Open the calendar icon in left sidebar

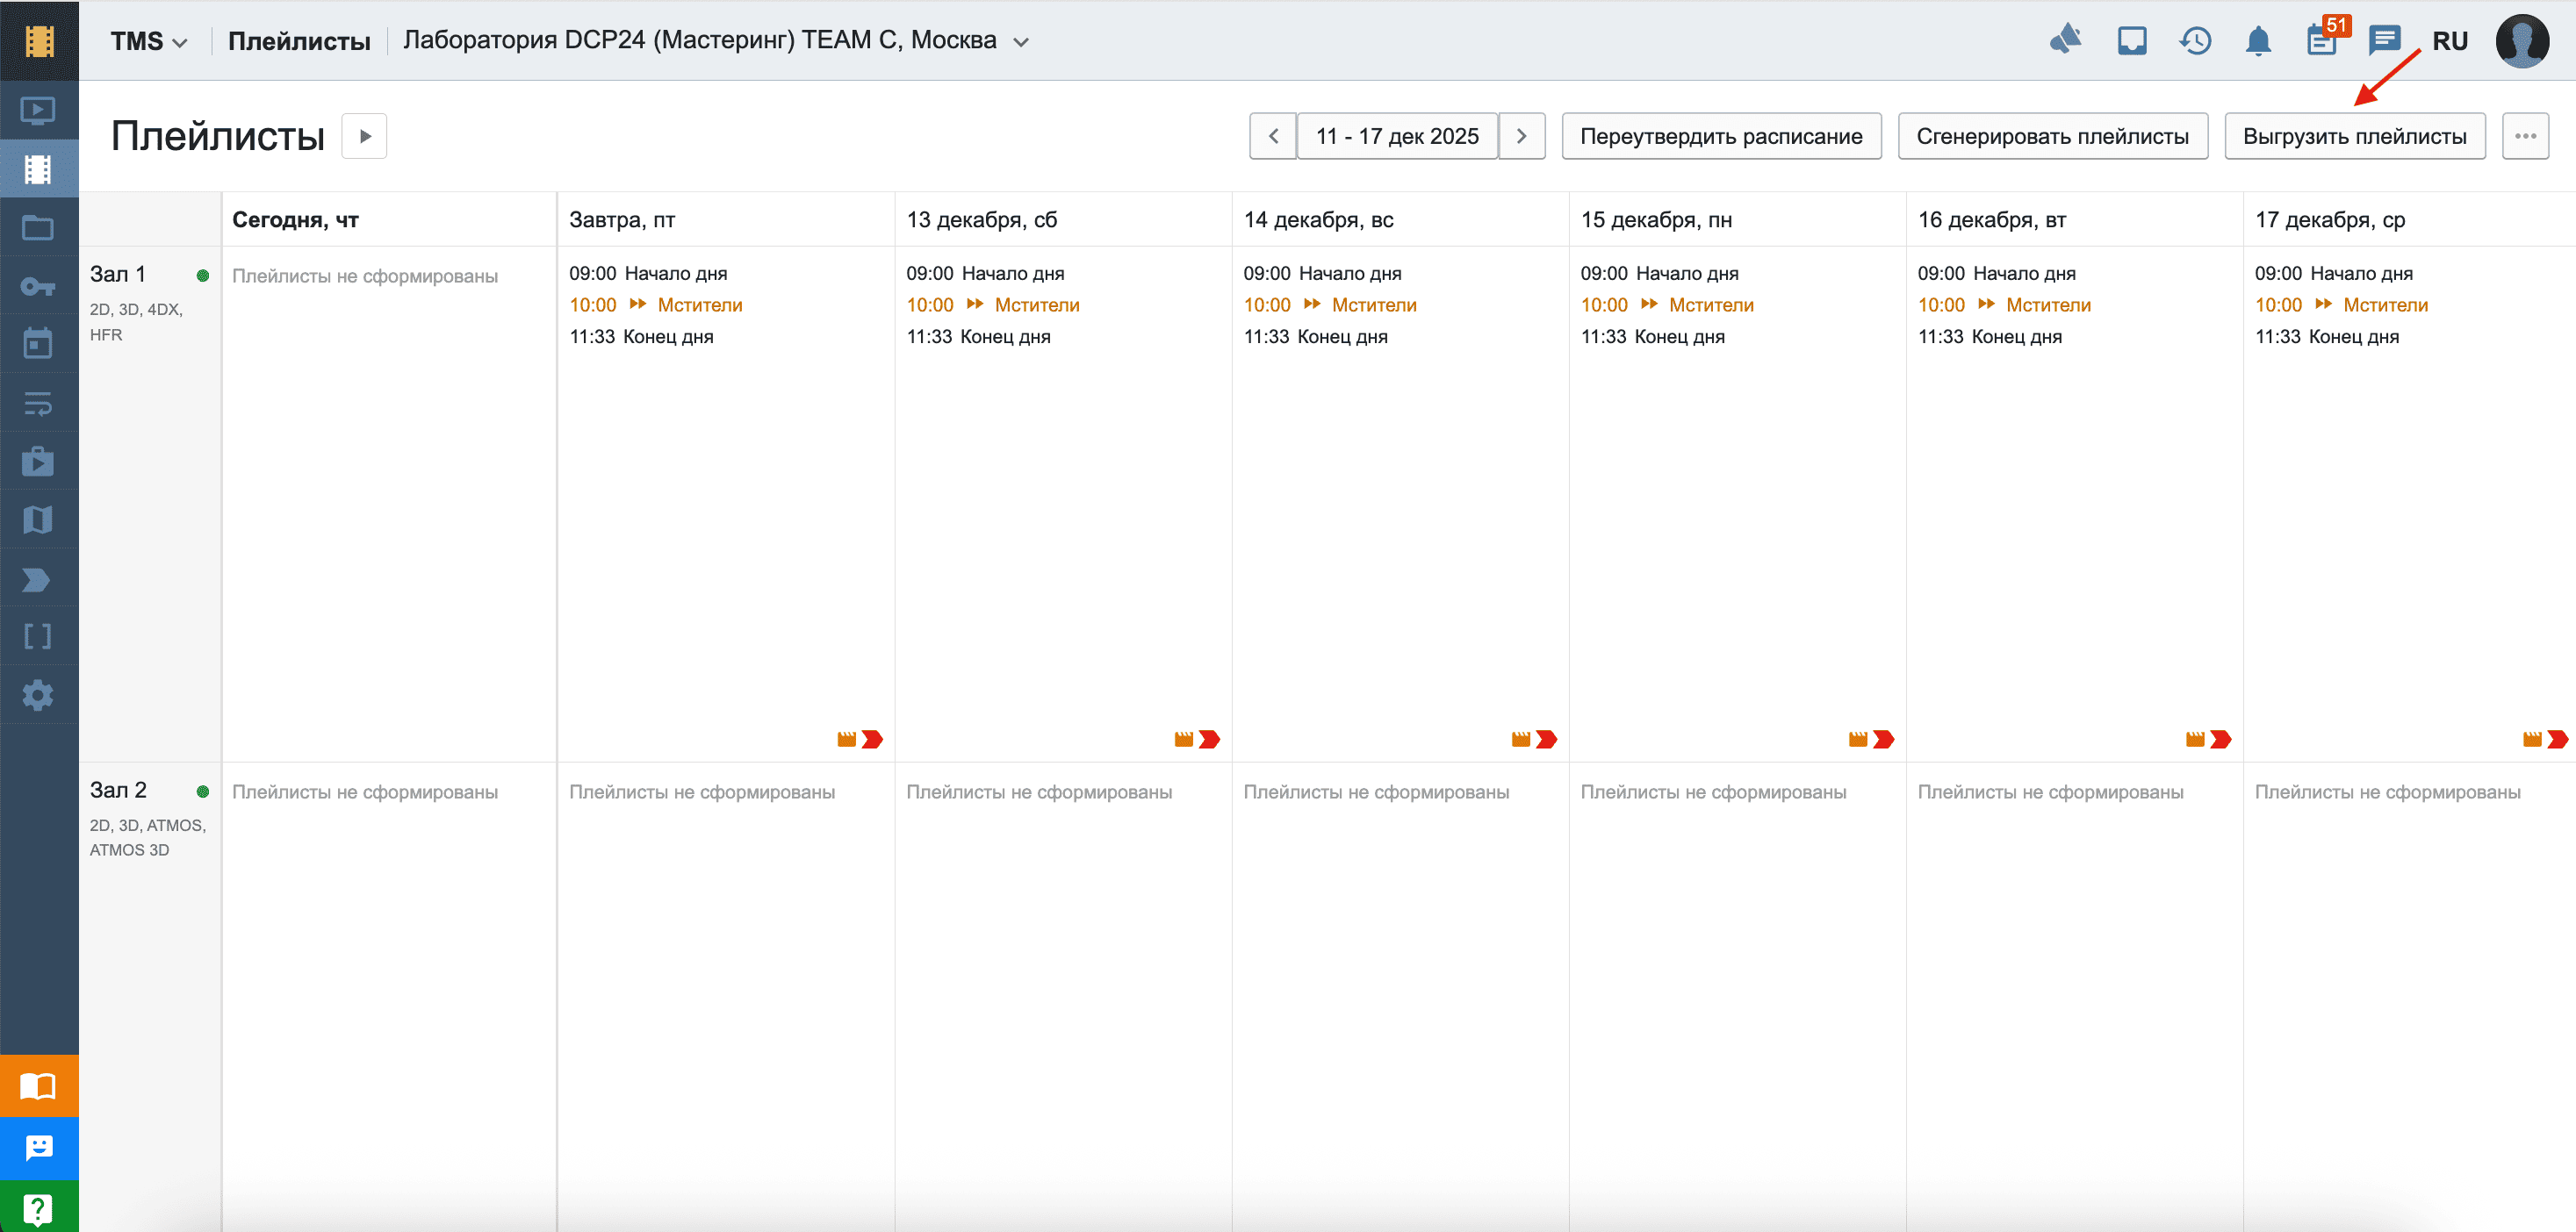tap(38, 344)
